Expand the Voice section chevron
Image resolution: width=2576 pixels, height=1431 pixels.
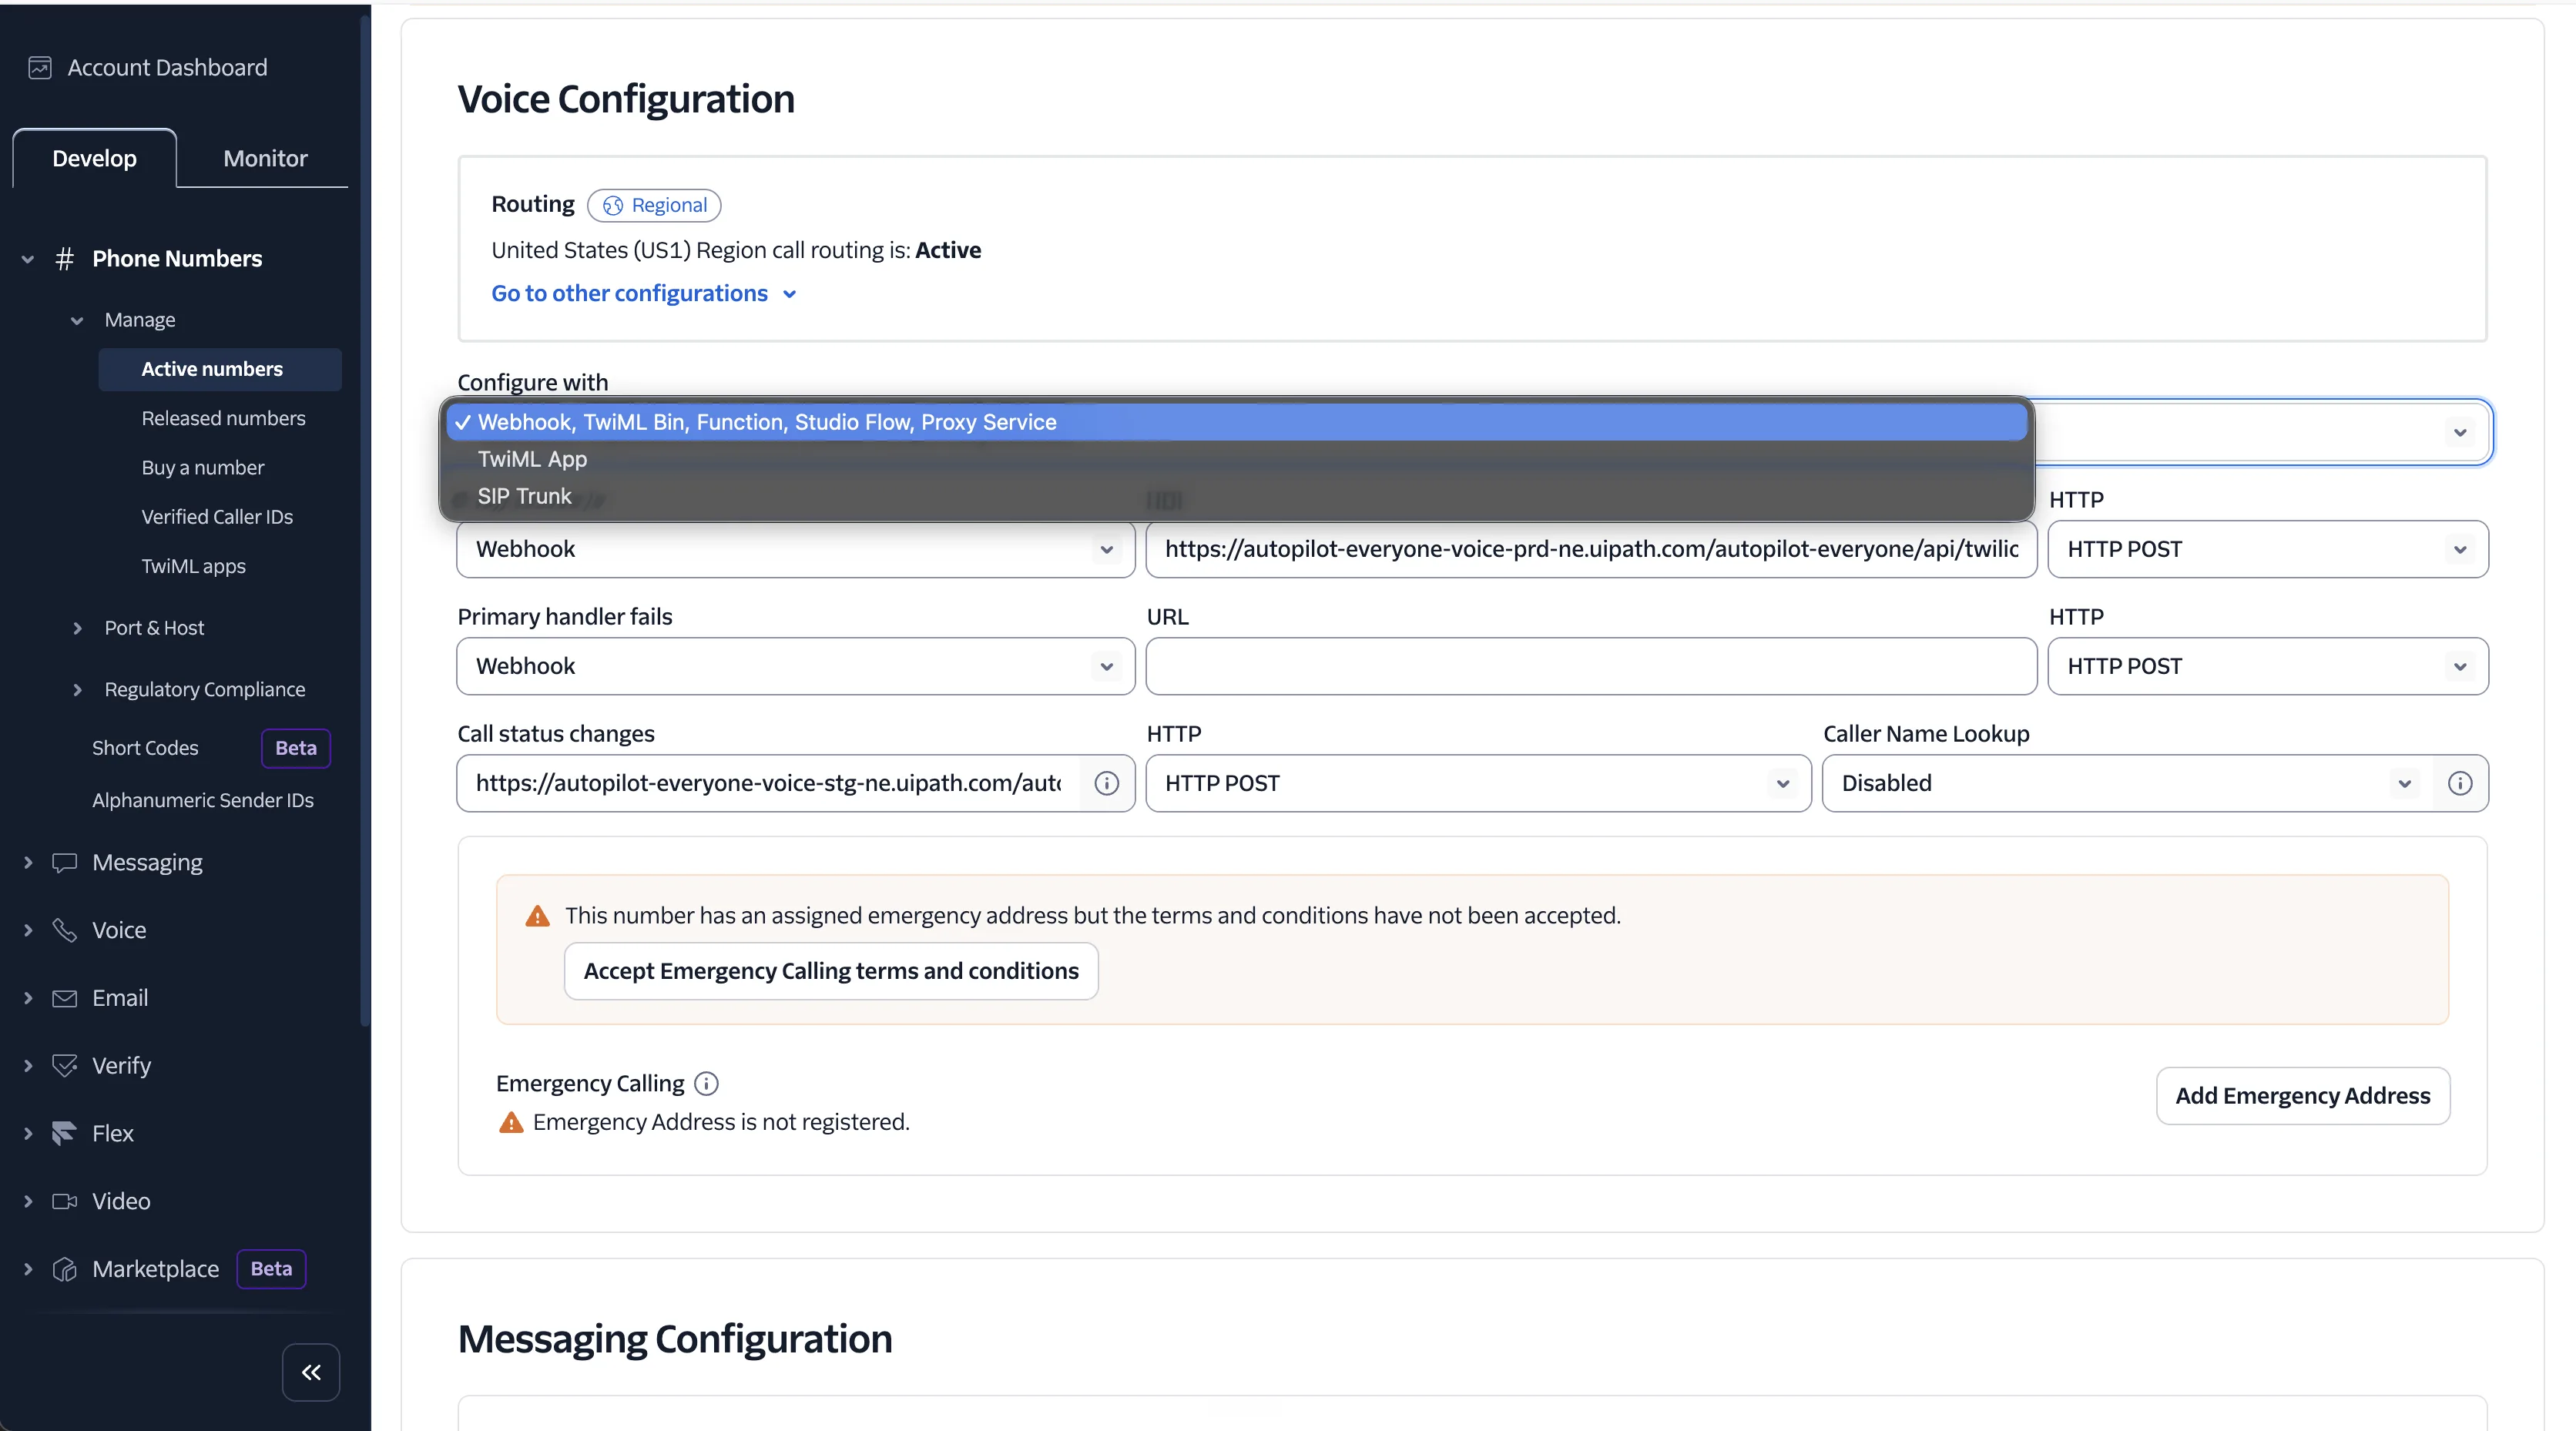click(28, 930)
